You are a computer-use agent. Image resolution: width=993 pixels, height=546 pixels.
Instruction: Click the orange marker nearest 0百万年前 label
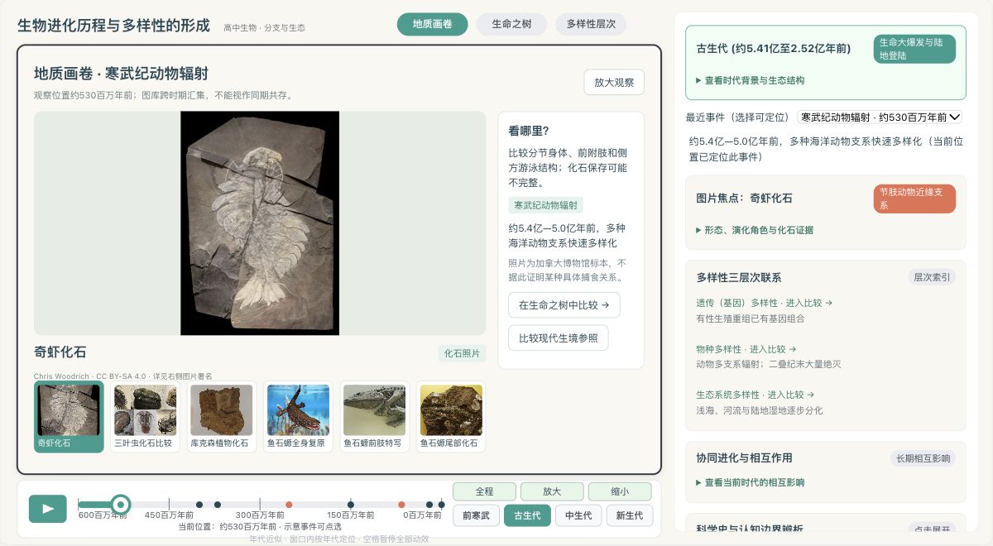[x=401, y=504]
